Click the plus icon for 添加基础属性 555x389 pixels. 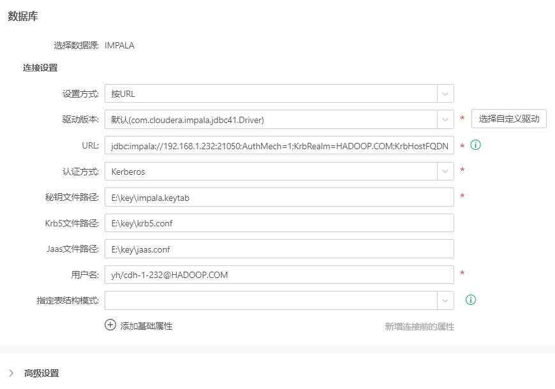pyautogui.click(x=110, y=325)
